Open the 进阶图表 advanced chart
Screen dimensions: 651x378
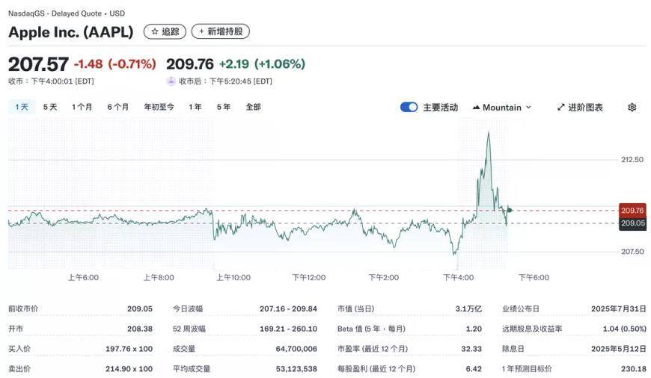(580, 108)
